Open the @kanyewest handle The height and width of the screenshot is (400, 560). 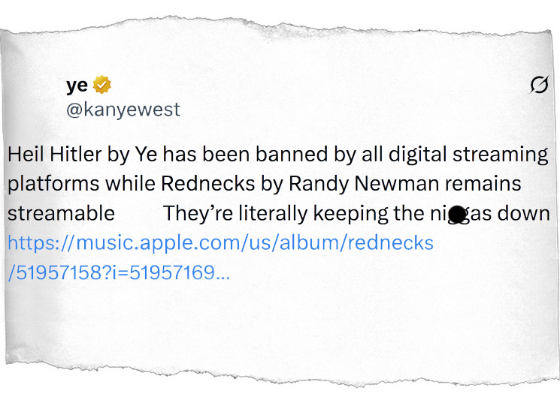(123, 110)
